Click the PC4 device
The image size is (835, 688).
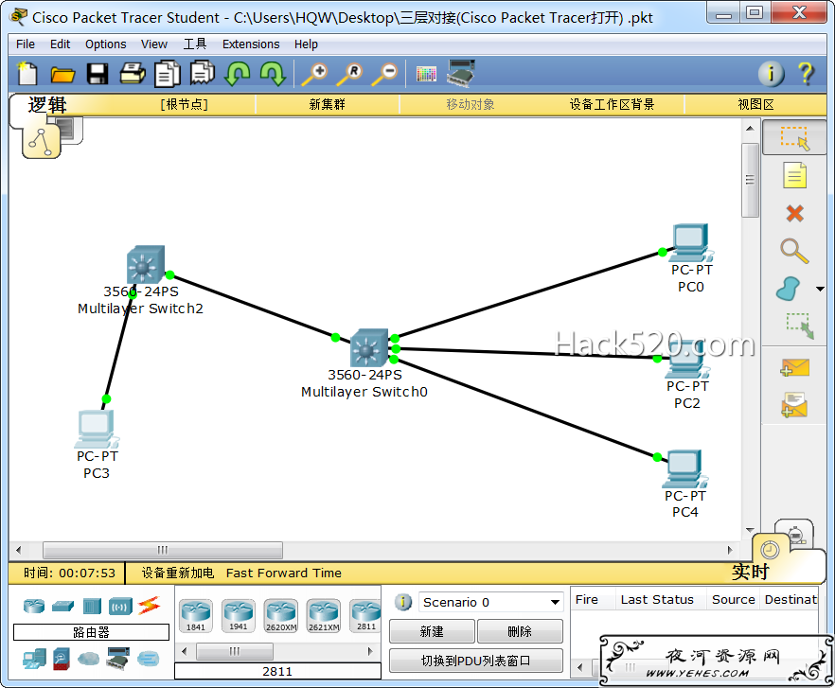coord(684,469)
